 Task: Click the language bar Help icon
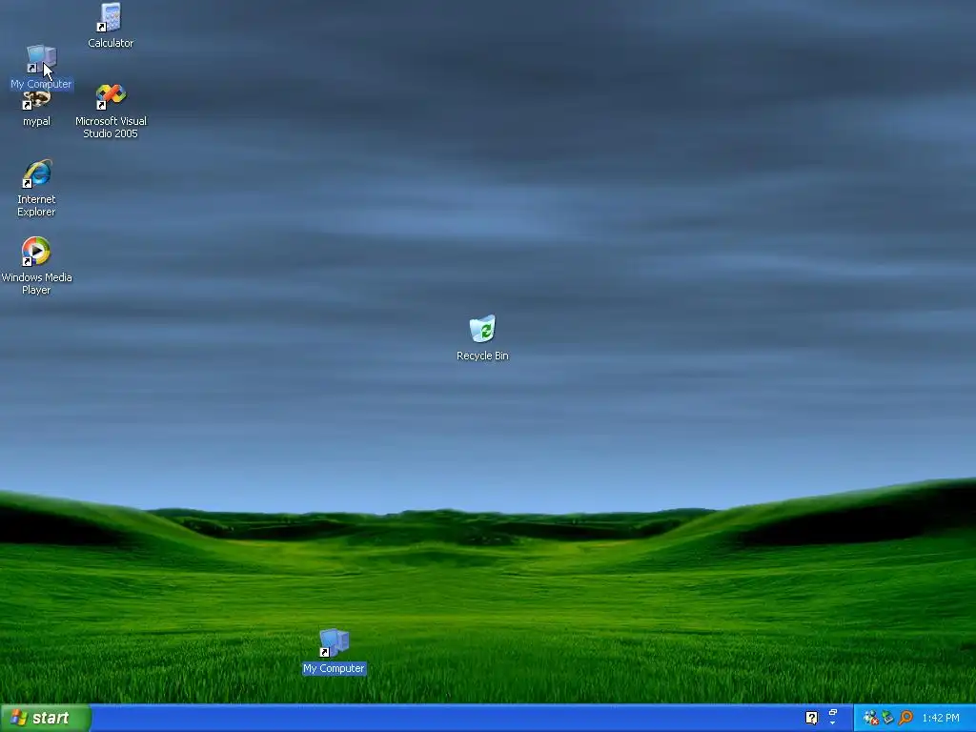(x=811, y=718)
